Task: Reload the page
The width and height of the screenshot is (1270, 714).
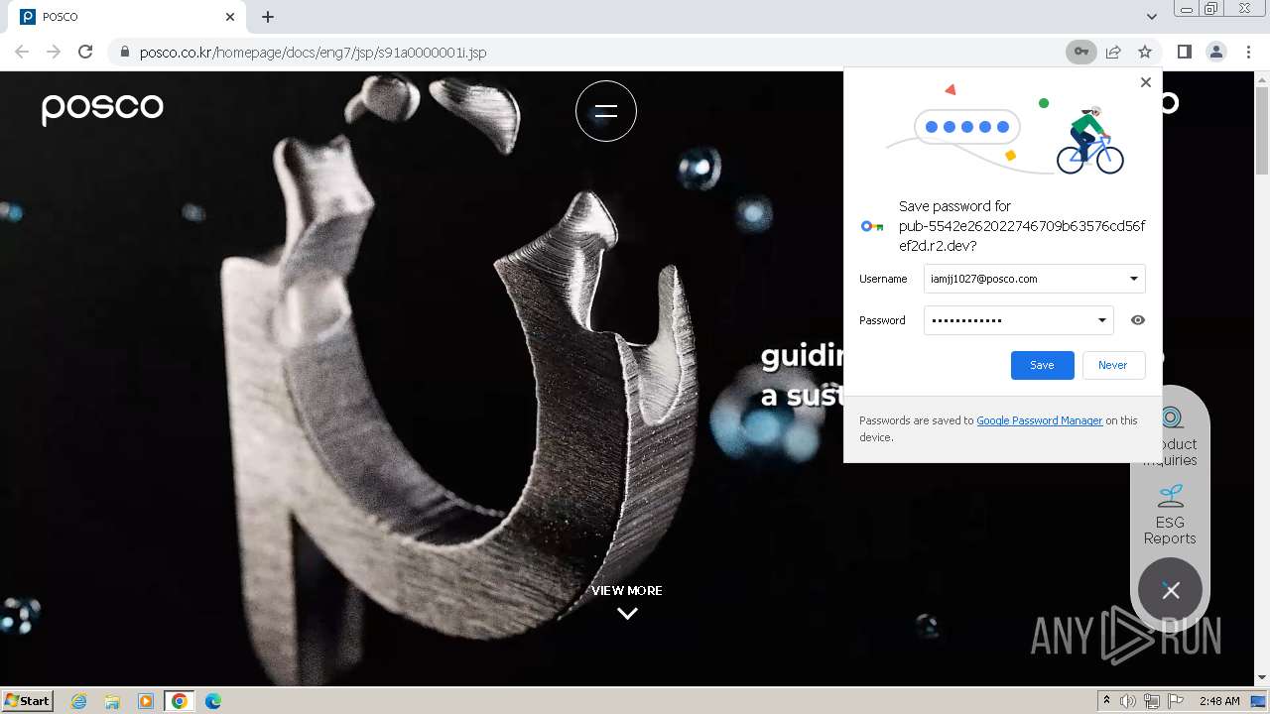Action: pyautogui.click(x=85, y=52)
